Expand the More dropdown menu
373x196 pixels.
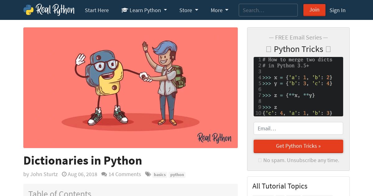pyautogui.click(x=219, y=10)
